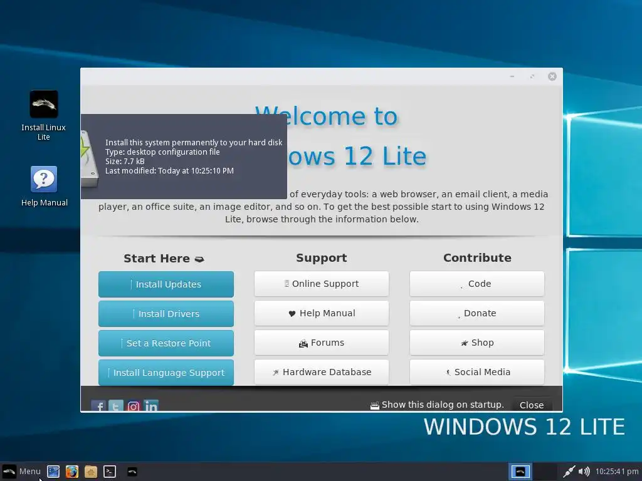This screenshot has width=642, height=481.
Task: Toggle Show this dialog on startup
Action: [437, 405]
